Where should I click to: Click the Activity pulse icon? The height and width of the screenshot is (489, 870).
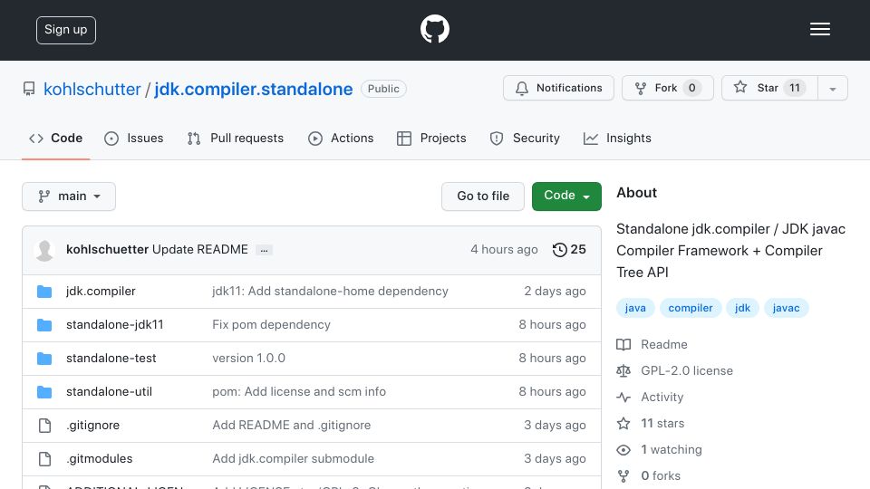pyautogui.click(x=623, y=398)
